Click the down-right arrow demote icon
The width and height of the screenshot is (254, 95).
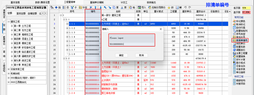click(110, 7)
